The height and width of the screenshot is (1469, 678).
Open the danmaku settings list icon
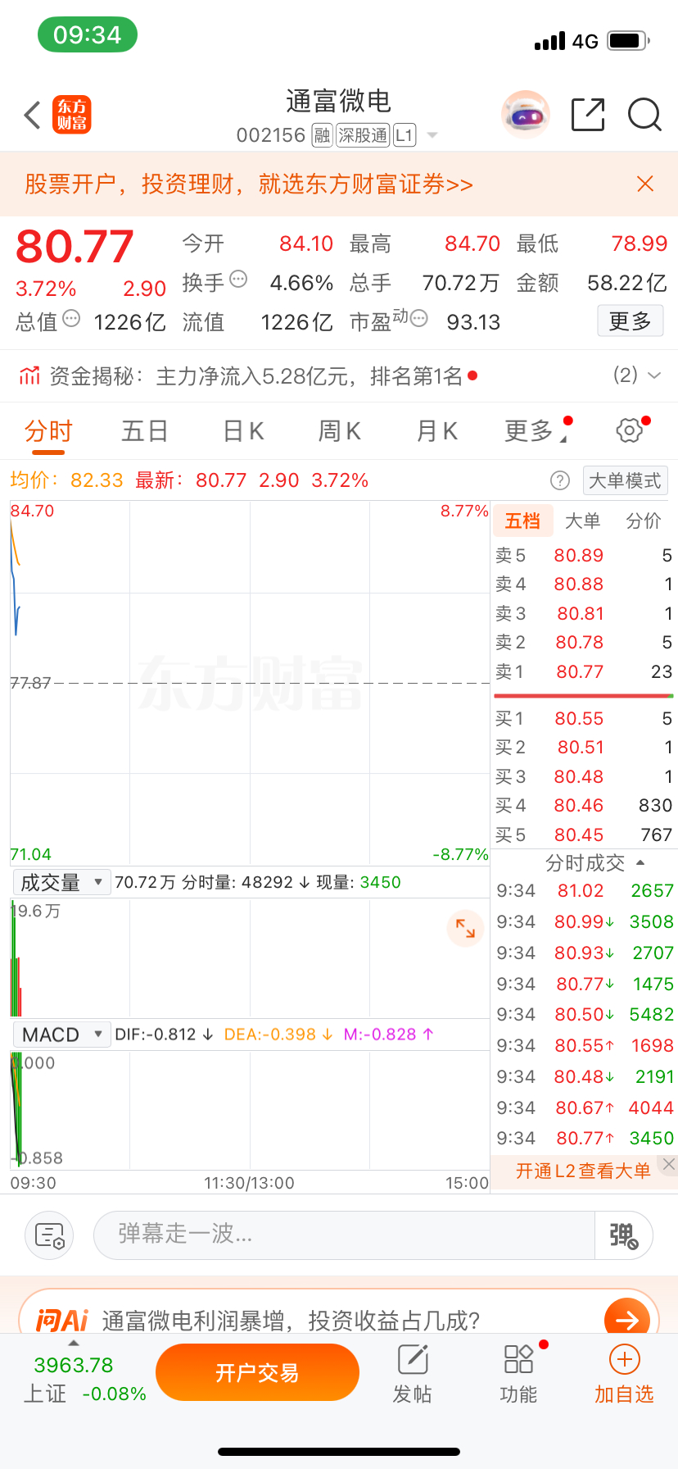click(50, 1235)
